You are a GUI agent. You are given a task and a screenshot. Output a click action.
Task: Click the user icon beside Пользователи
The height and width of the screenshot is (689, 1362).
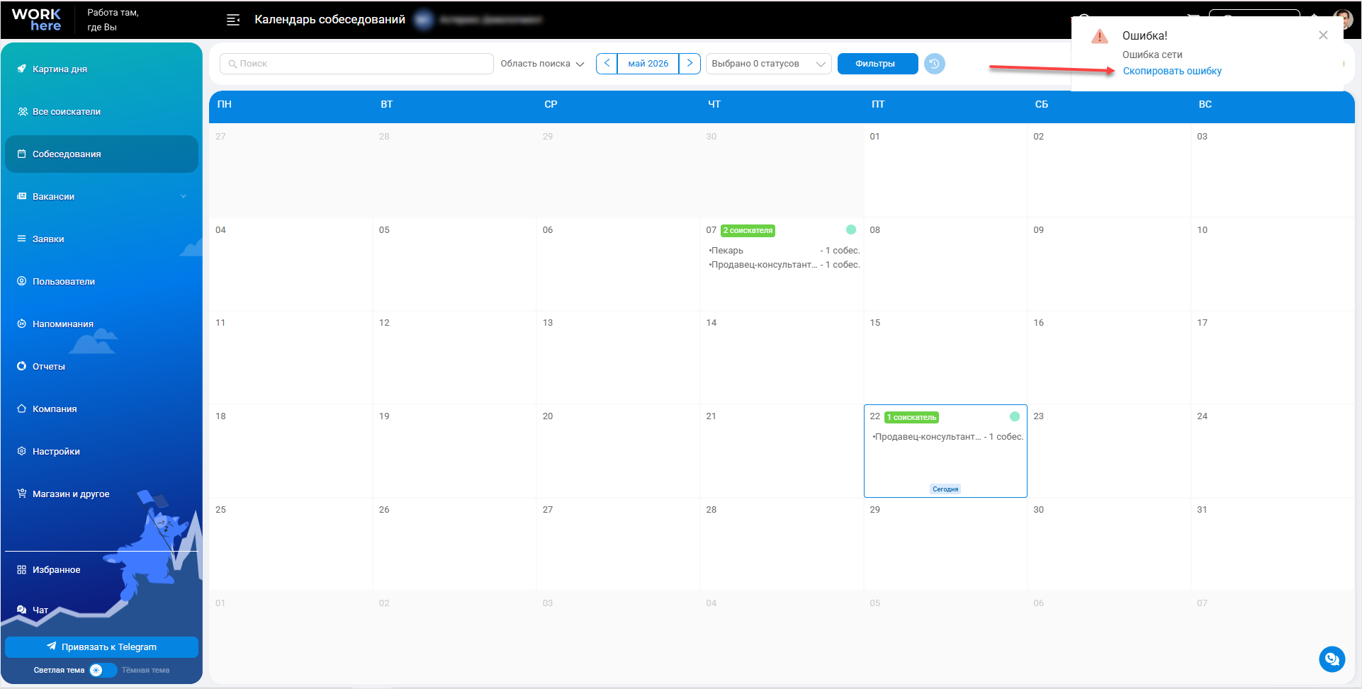point(22,281)
